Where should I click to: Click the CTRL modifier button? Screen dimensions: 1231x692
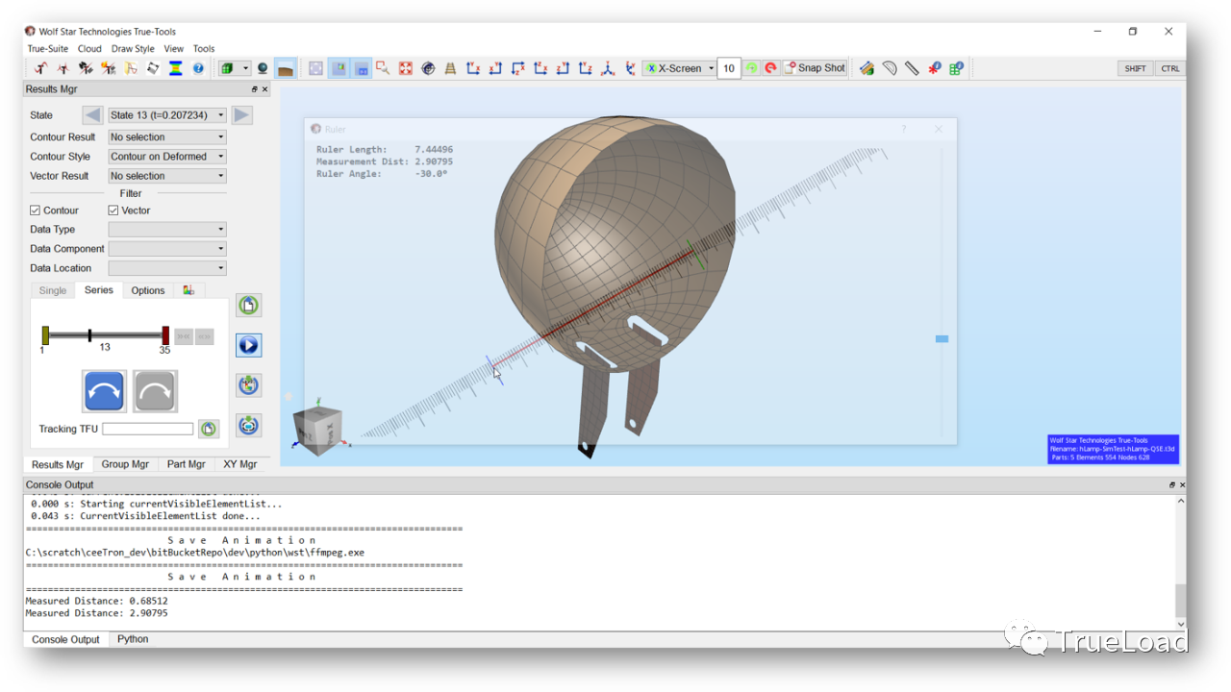pos(1169,68)
